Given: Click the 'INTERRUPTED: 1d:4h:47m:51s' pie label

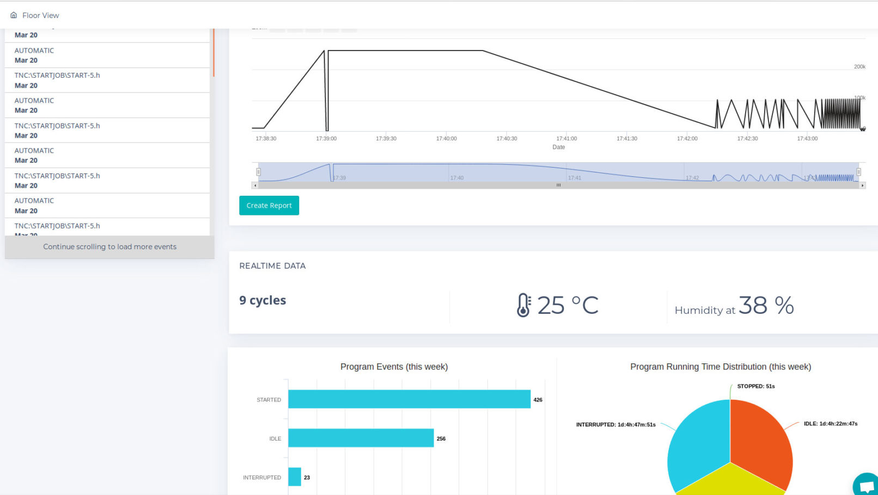Looking at the screenshot, I should pyautogui.click(x=616, y=425).
